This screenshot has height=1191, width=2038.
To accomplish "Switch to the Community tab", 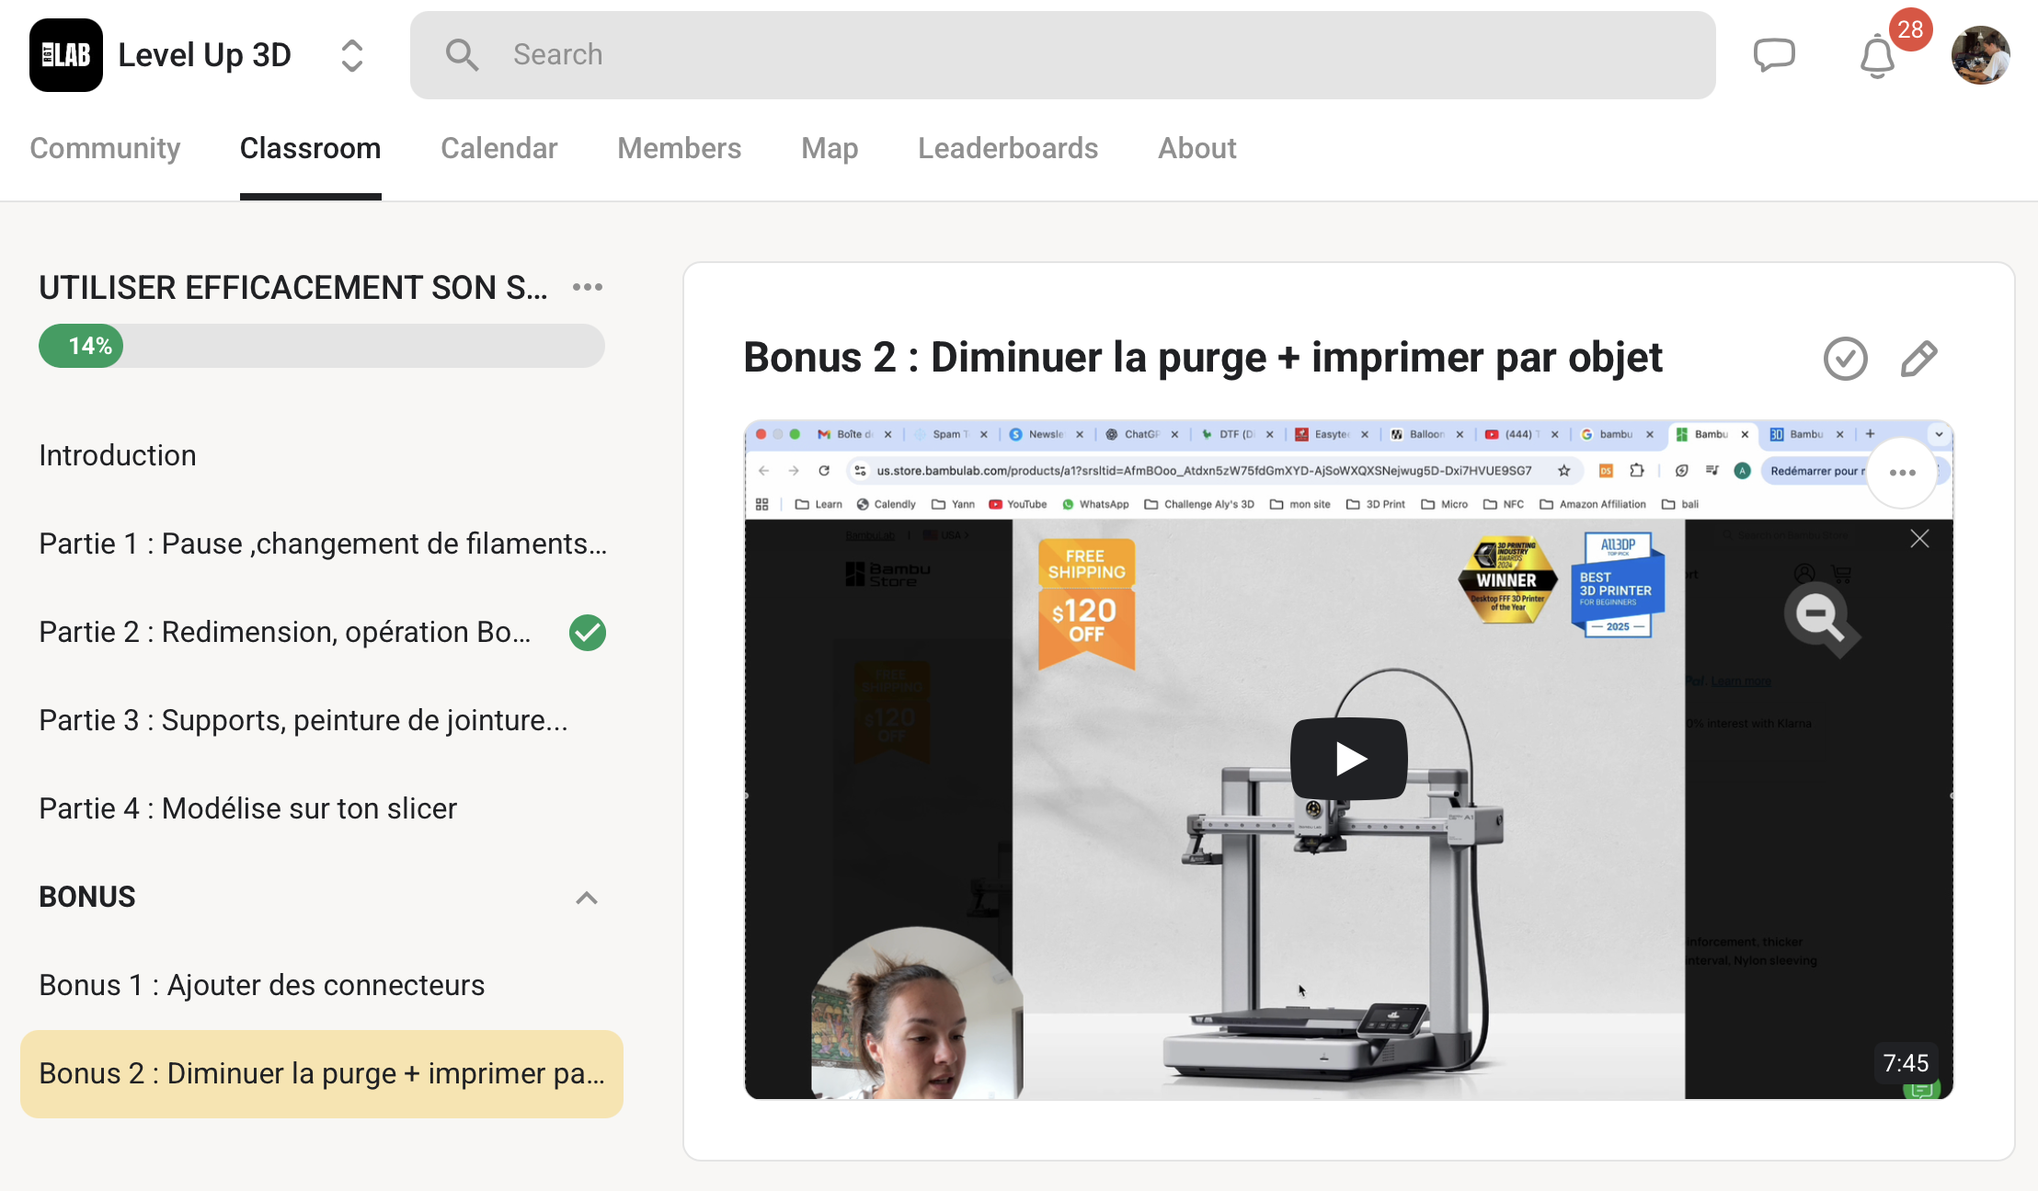I will pyautogui.click(x=105, y=148).
